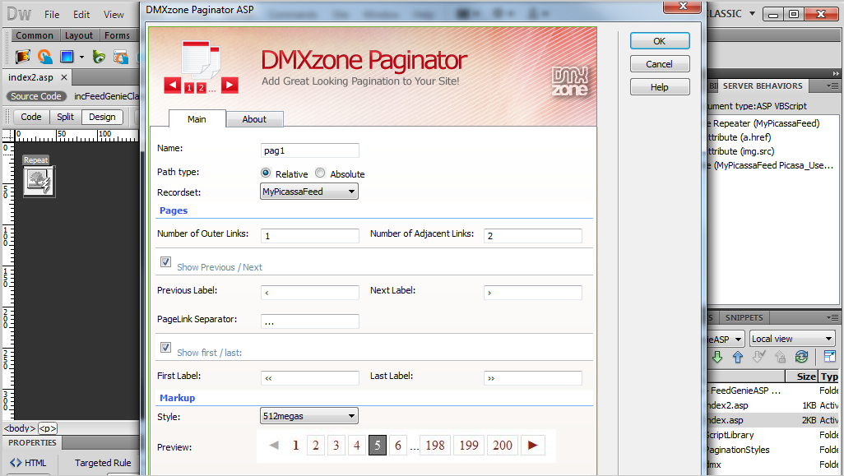This screenshot has width=844, height=476.
Task: Click the previous-page arrow in the pagination preview
Action: tap(274, 445)
